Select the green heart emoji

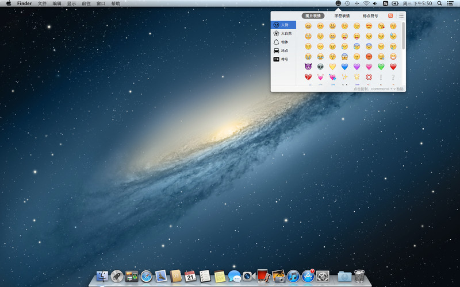(381, 67)
